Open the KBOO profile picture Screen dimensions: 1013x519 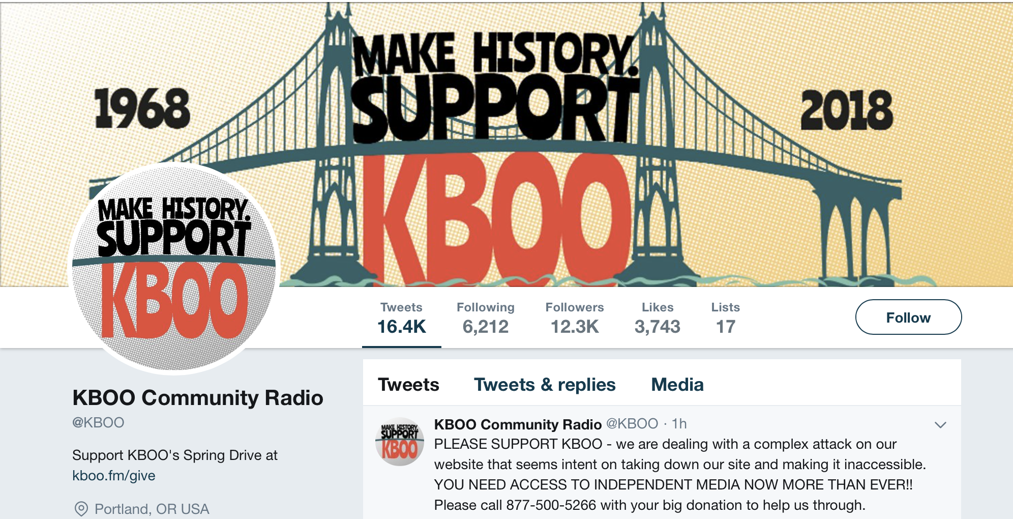click(x=174, y=269)
